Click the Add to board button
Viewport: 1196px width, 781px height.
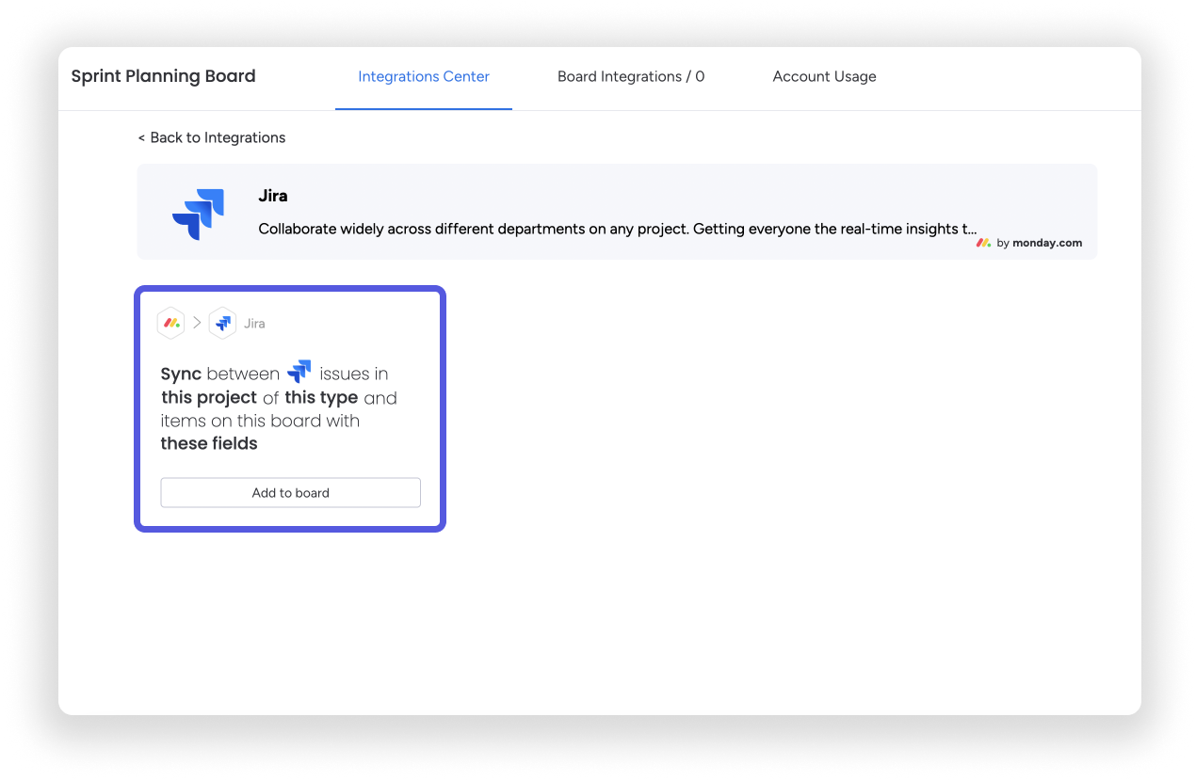pyautogui.click(x=290, y=493)
